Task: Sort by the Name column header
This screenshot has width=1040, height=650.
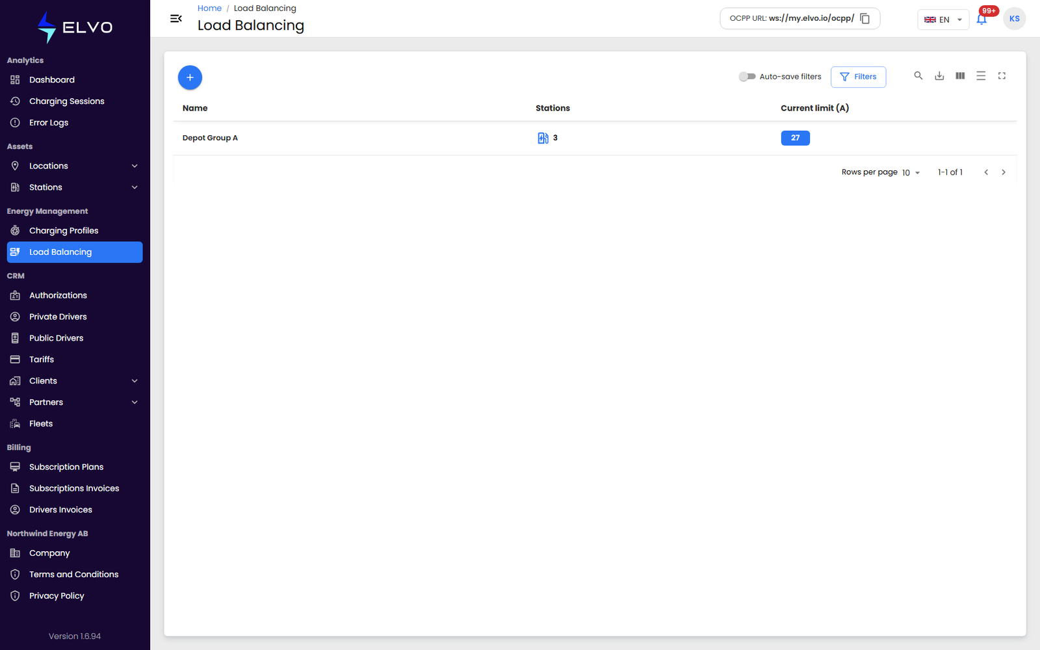Action: 195,108
